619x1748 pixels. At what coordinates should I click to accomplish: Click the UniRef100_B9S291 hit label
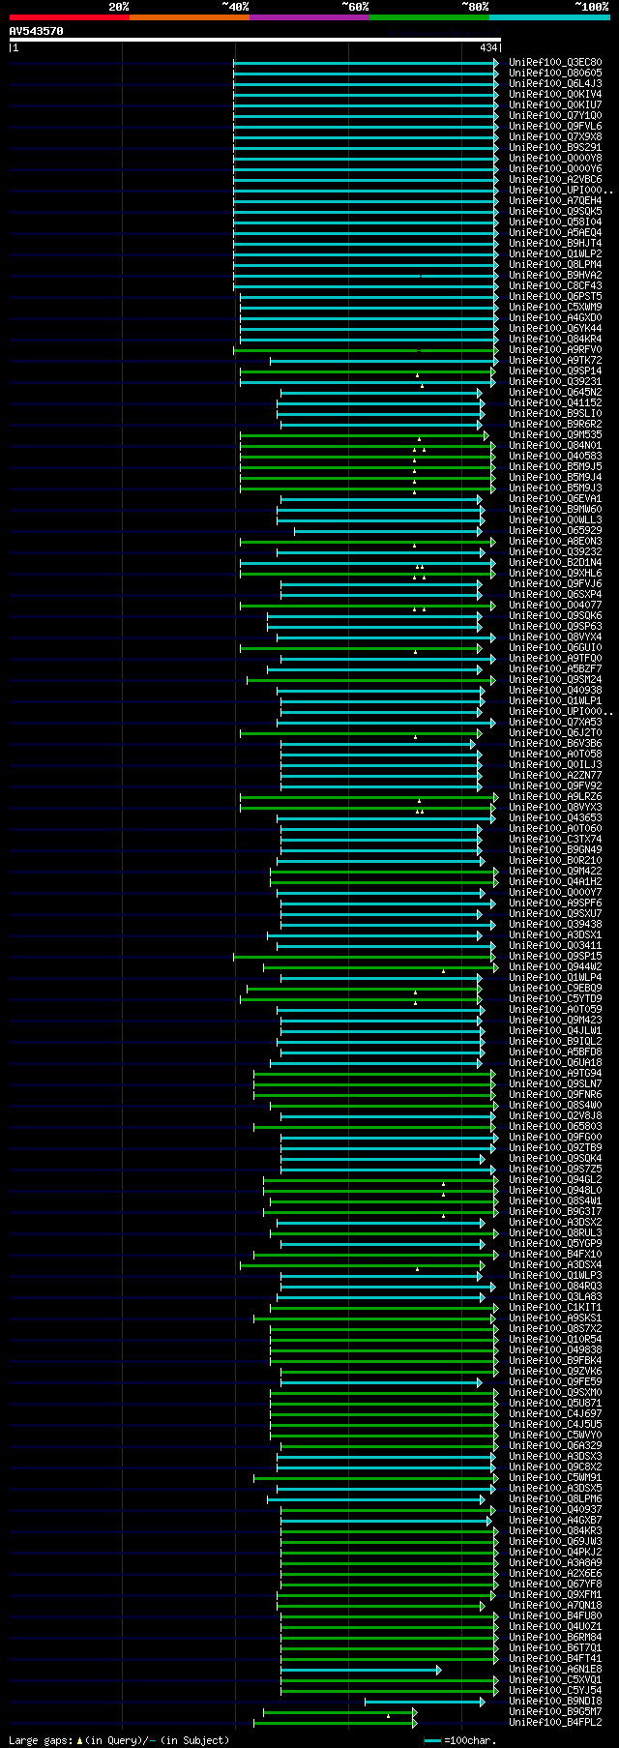tap(555, 148)
